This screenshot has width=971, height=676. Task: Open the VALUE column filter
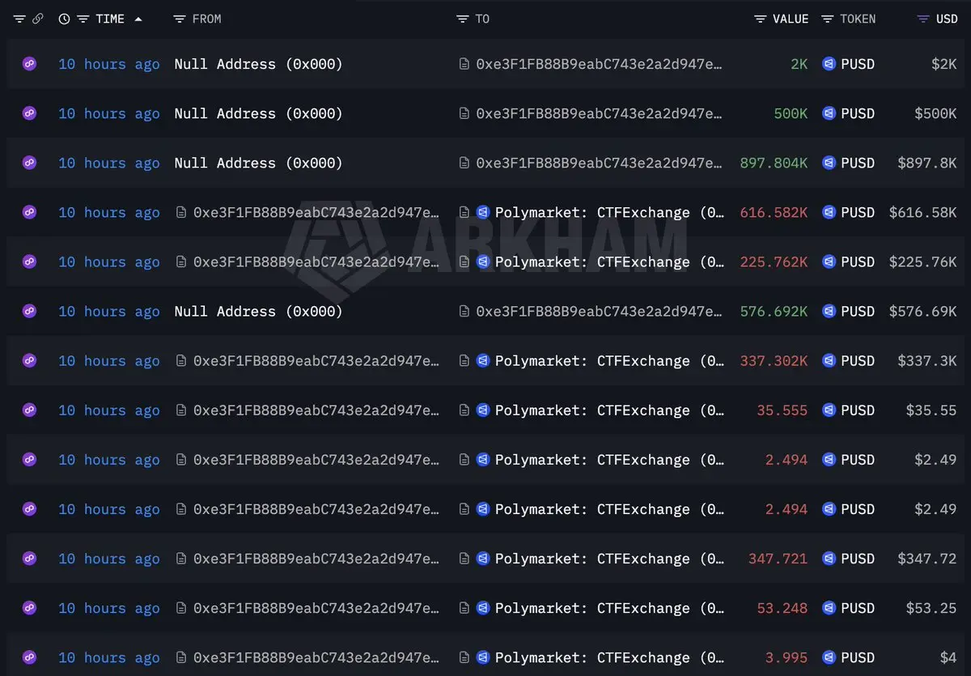pos(760,19)
